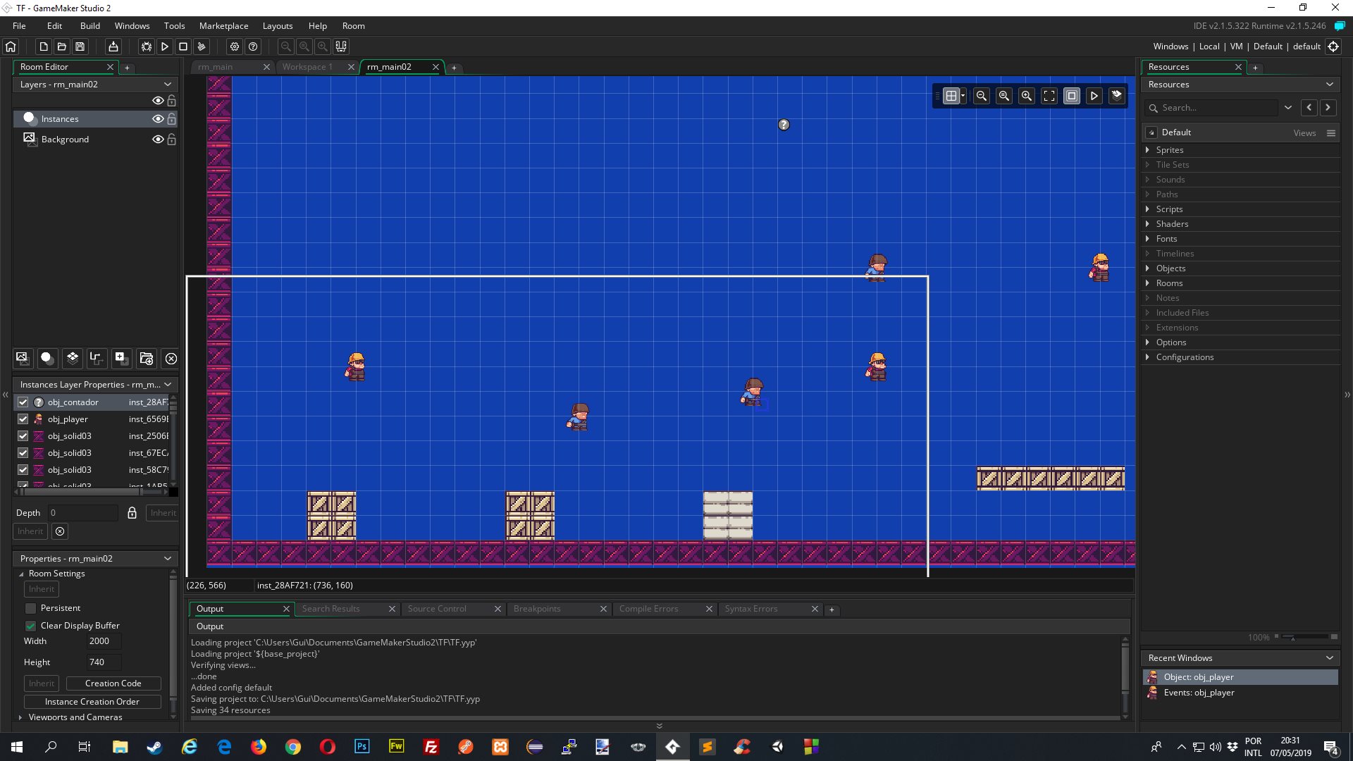This screenshot has width=1353, height=761.
Task: Click the grid view icon in room editor
Action: coord(951,96)
